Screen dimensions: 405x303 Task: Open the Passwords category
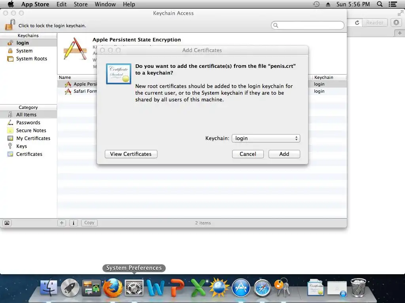(x=28, y=123)
